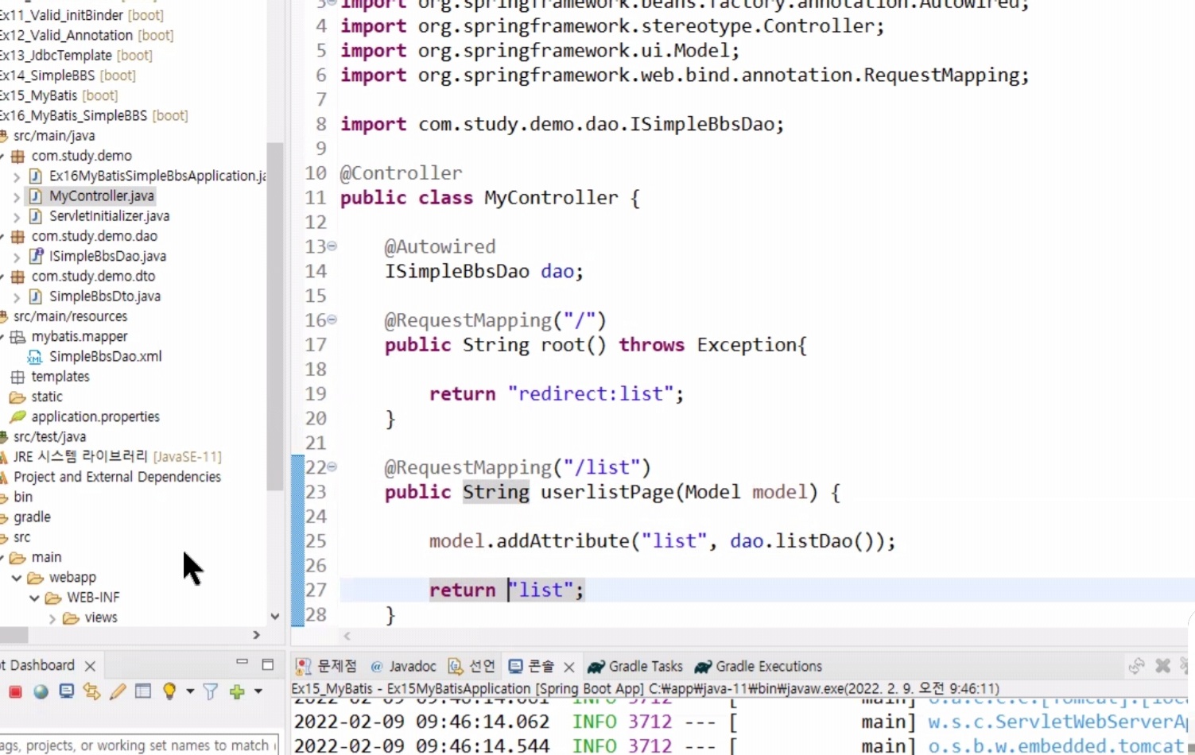Focus the Boot Dashboard tags filter field
Image resolution: width=1195 pixels, height=755 pixels.
tap(140, 745)
